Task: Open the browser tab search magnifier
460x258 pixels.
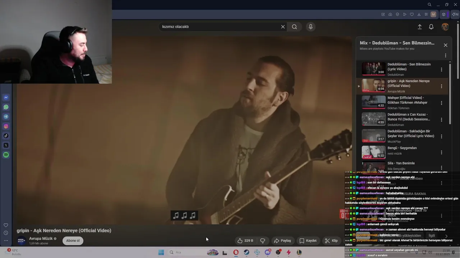Action: click(429, 5)
